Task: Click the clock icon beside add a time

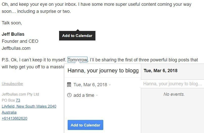Action: coord(69,95)
